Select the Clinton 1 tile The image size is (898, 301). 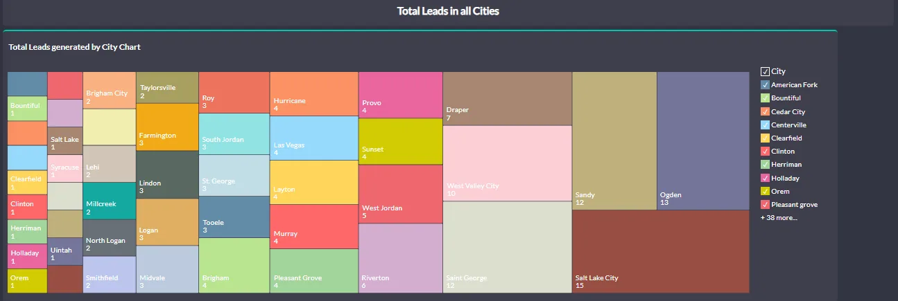(27, 207)
